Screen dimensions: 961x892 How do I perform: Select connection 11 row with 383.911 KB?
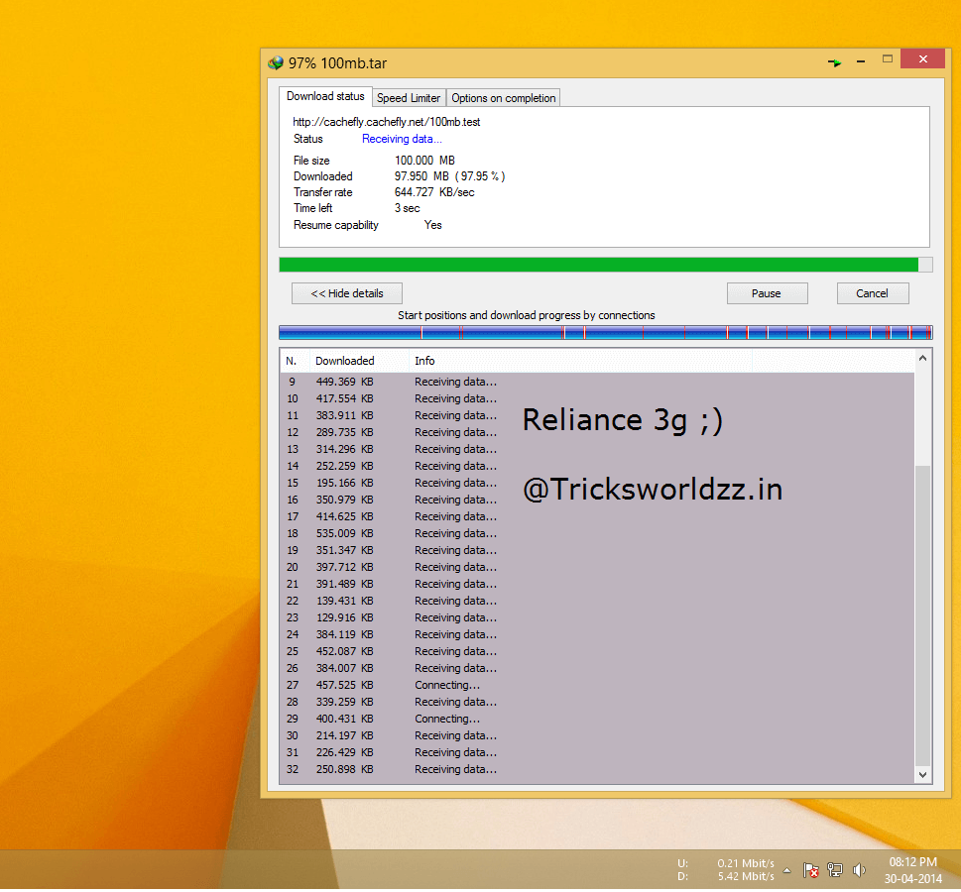pyautogui.click(x=598, y=415)
